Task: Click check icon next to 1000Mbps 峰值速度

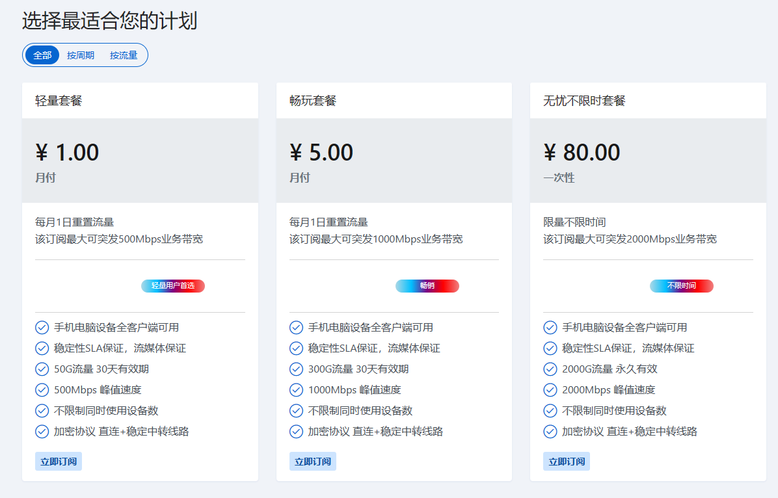Action: point(296,390)
